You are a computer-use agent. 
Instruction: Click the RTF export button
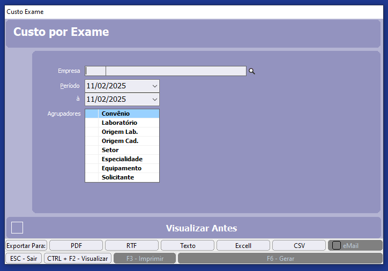tap(132, 246)
